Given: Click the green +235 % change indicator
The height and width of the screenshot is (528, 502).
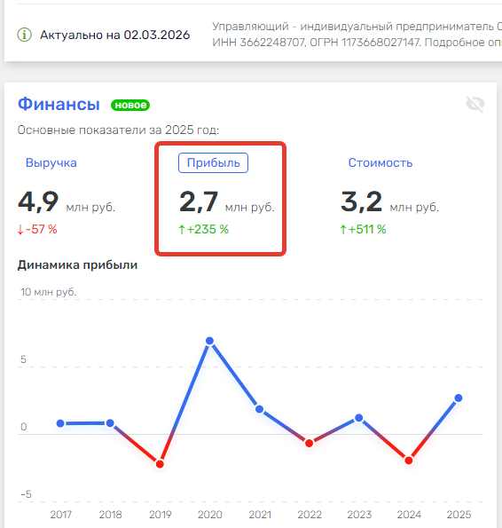Looking at the screenshot, I should (x=204, y=229).
